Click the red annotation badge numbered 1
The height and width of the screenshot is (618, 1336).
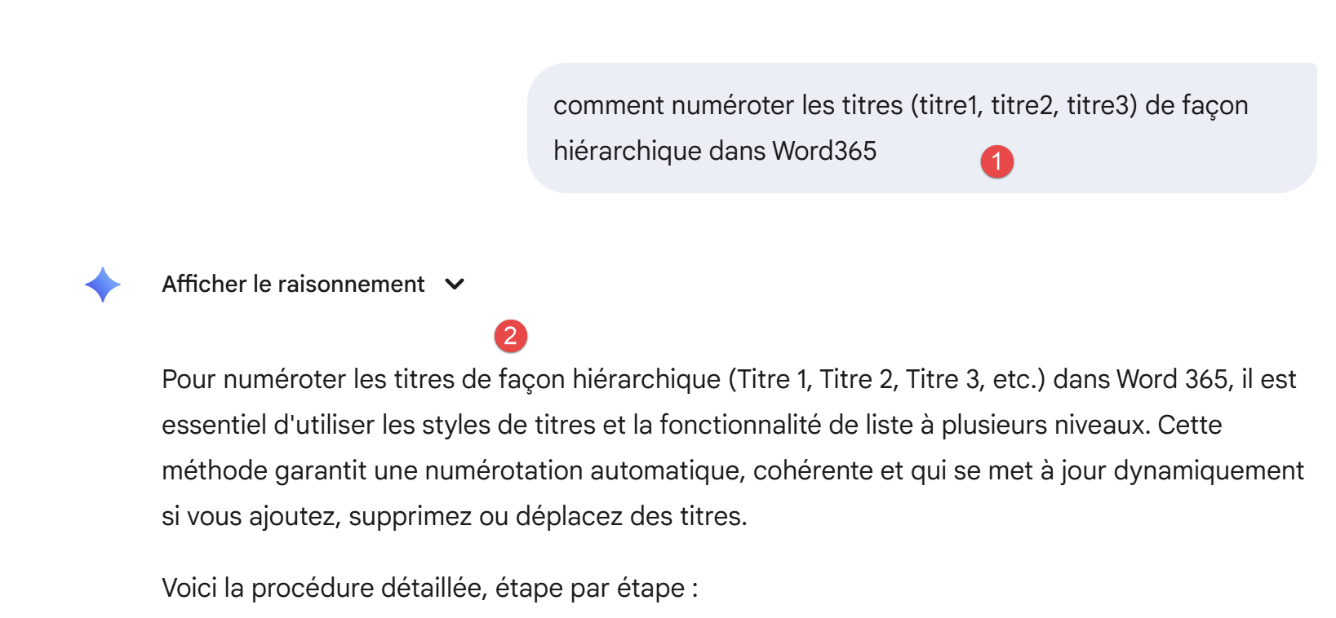coord(996,161)
